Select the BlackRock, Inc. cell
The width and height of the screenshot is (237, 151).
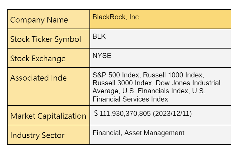point(116,17)
